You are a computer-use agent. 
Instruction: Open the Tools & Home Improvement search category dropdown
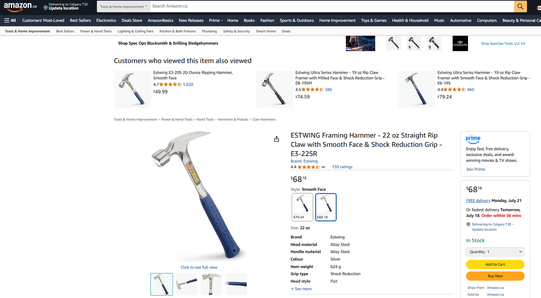tap(124, 6)
